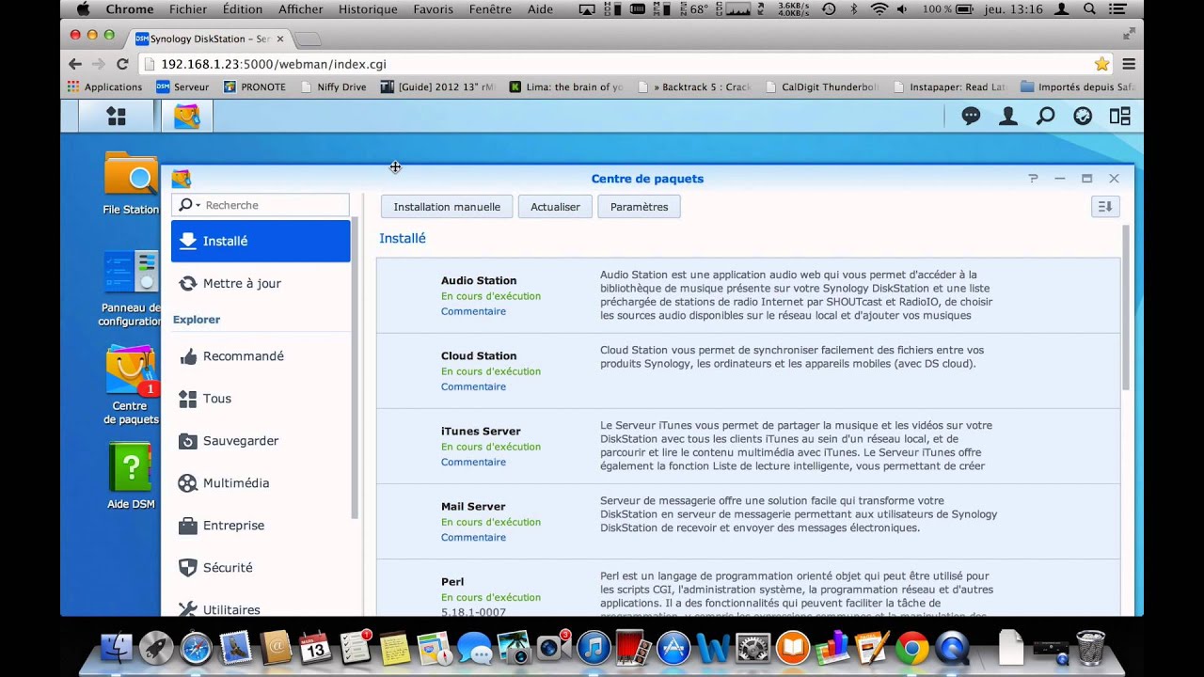
Task: Open iTunes from the dock
Action: click(x=594, y=648)
